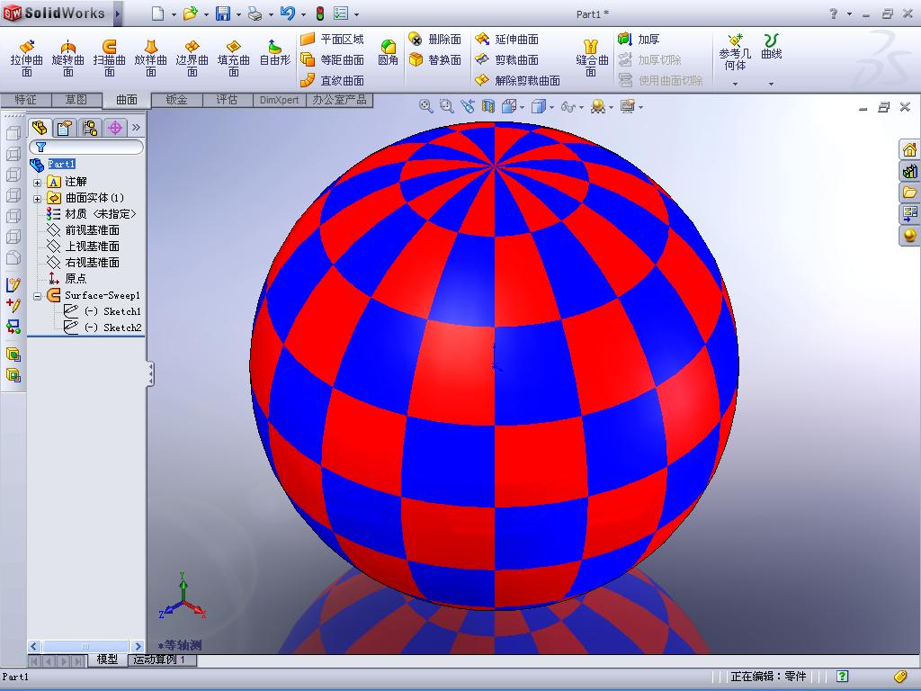
Task: Open the 参考几何体 reference geometry dropdown
Action: [x=735, y=84]
